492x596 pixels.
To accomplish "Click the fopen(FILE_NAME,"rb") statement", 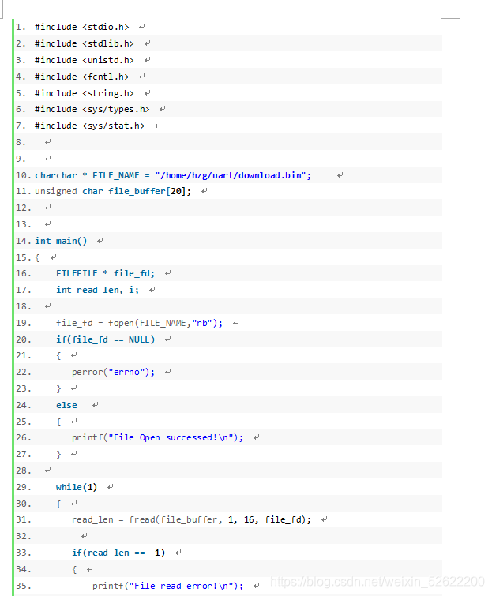I will coord(139,323).
